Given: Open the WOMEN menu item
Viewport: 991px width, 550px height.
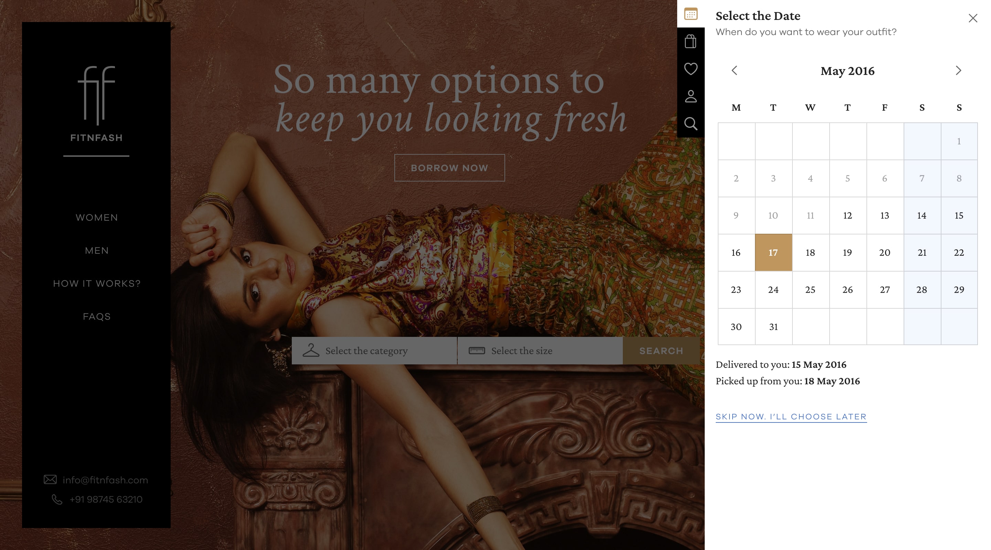Looking at the screenshot, I should coord(96,217).
